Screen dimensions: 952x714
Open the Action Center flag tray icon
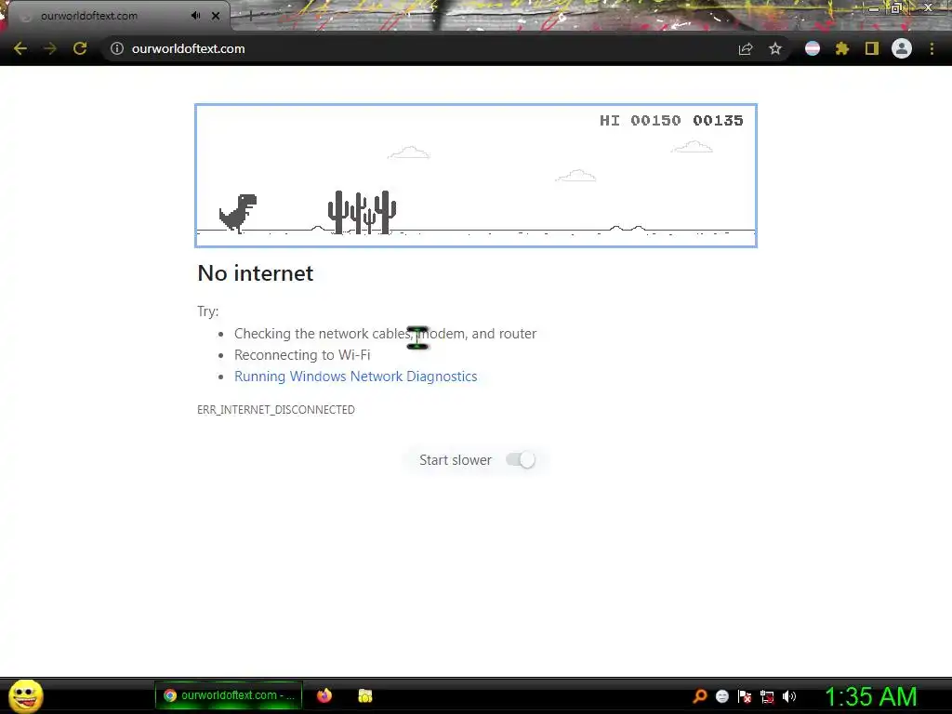(745, 696)
